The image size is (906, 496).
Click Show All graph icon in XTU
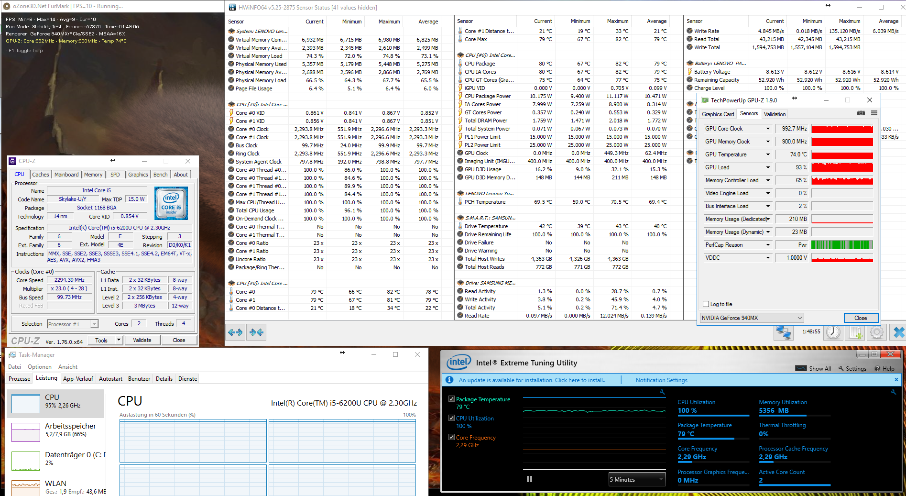point(801,368)
